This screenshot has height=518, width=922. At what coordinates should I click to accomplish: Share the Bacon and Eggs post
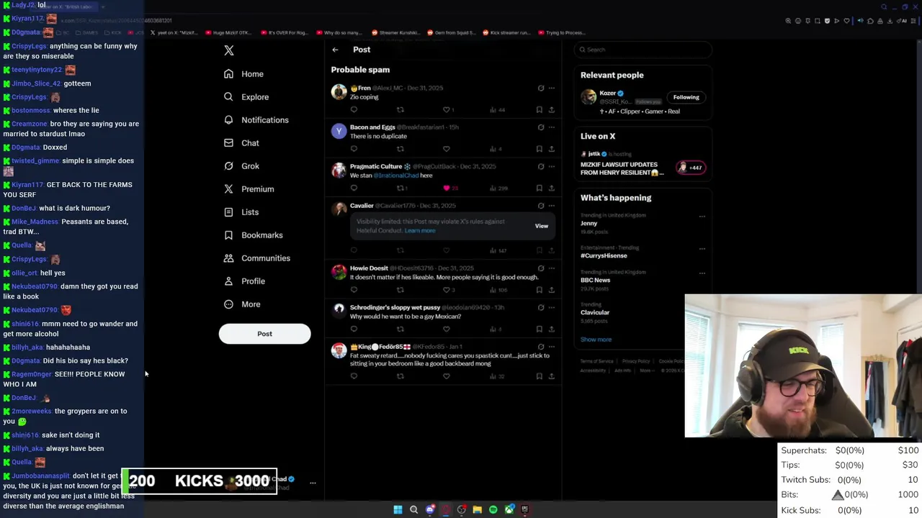click(551, 149)
